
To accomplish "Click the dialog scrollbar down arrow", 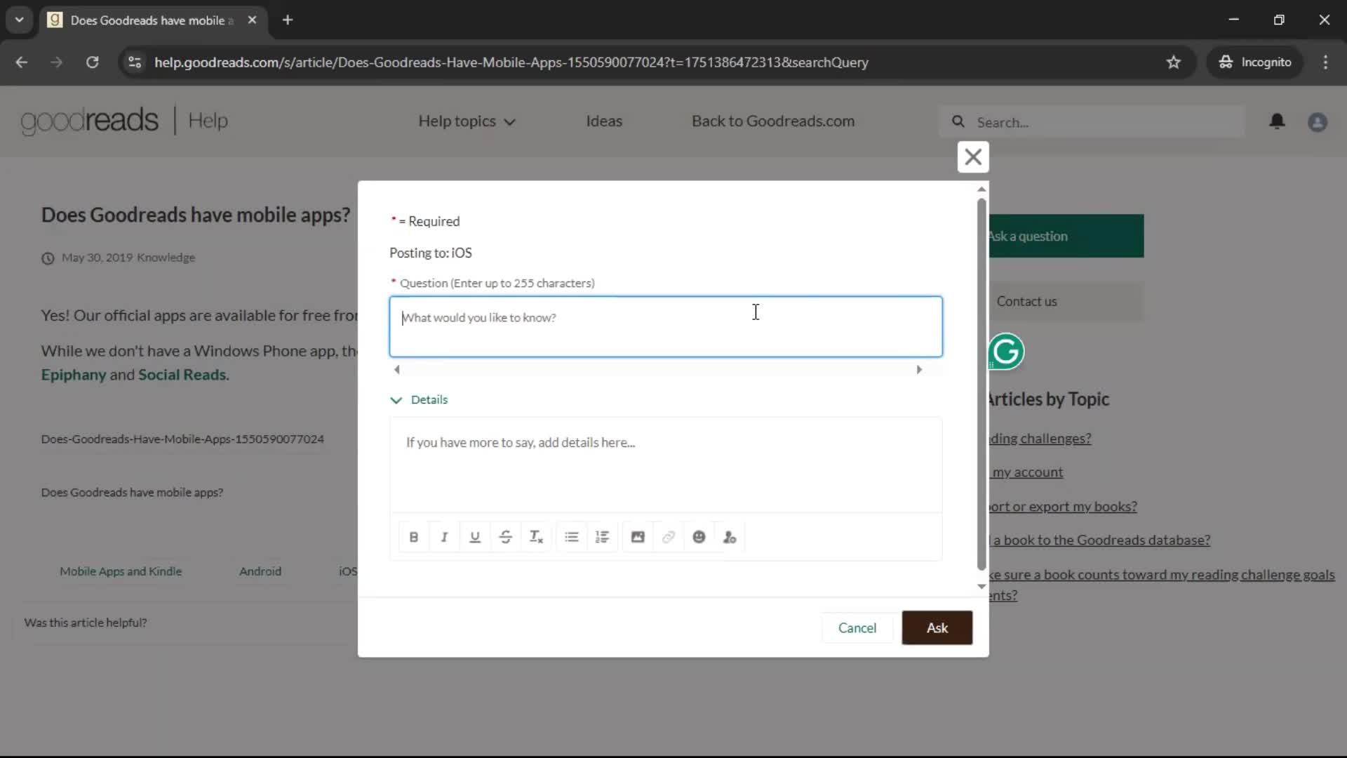I will pos(981,587).
